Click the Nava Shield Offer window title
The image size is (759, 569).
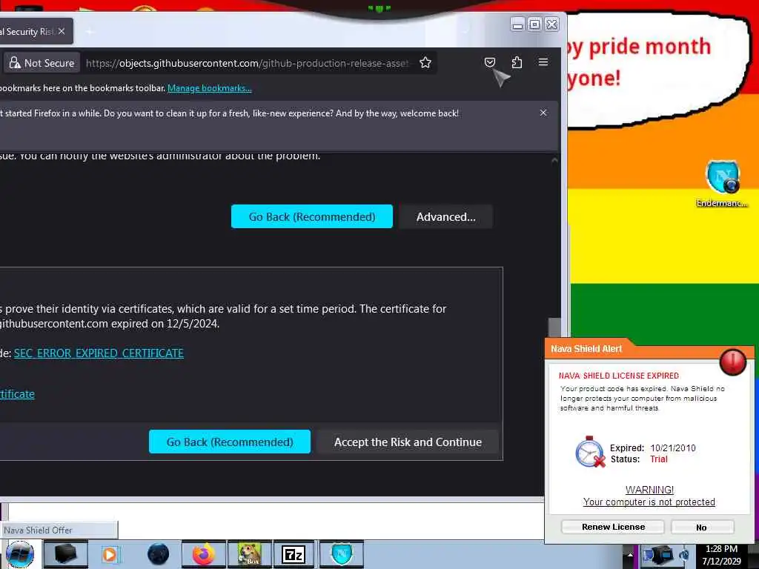38,530
